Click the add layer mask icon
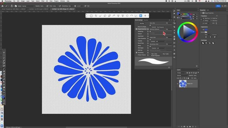 (x=185, y=127)
